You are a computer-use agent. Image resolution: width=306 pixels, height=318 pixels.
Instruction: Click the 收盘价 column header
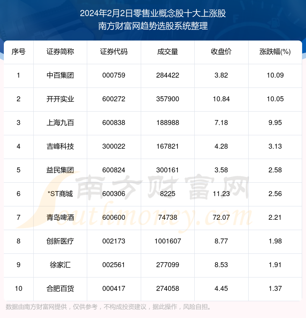[221, 52]
